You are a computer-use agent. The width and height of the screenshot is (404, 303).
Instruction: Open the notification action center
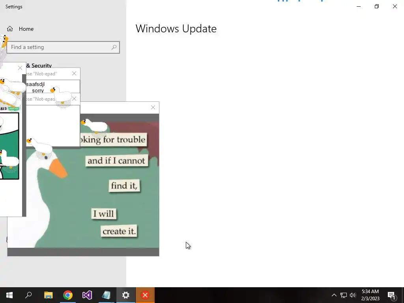click(391, 295)
